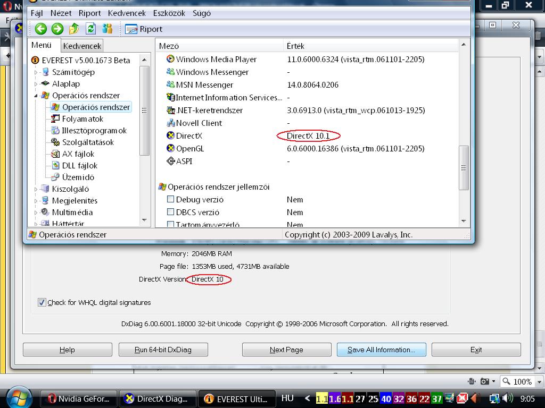545x408 pixels.
Task: Click the tree pane scrollbar down arrow
Action: 145,220
